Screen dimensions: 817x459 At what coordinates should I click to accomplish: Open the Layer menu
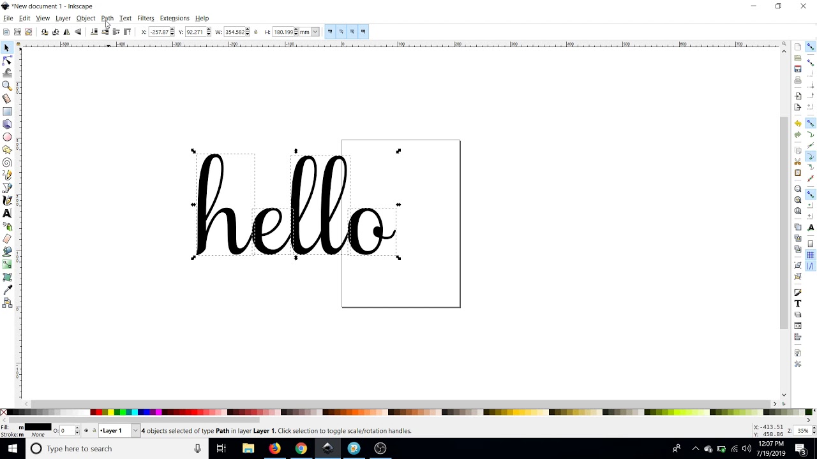click(x=63, y=18)
